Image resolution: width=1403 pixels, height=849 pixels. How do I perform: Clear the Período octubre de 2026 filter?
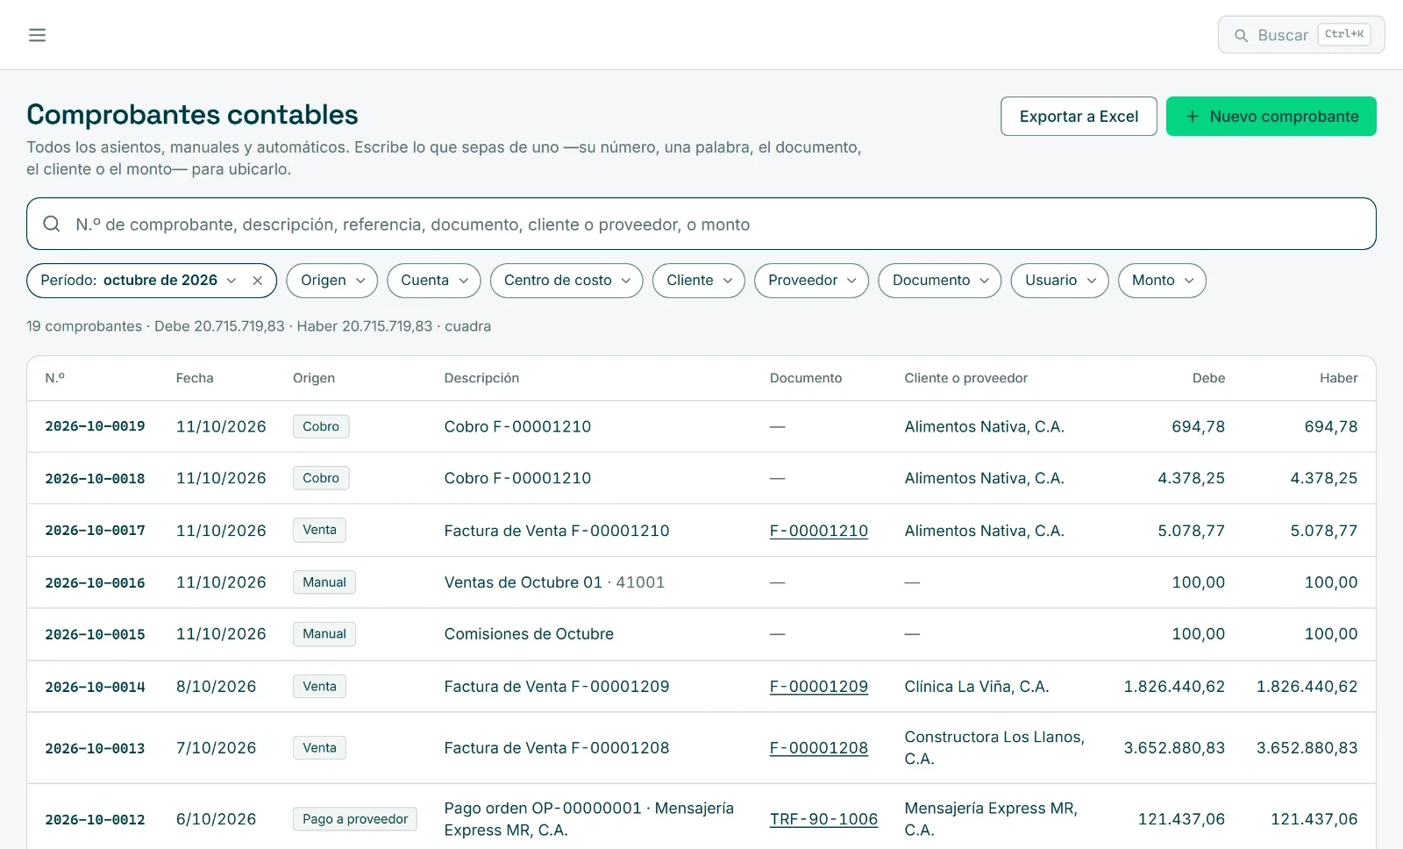coord(258,281)
